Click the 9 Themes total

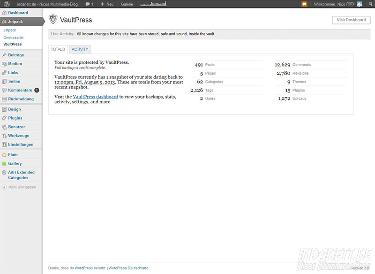click(297, 82)
